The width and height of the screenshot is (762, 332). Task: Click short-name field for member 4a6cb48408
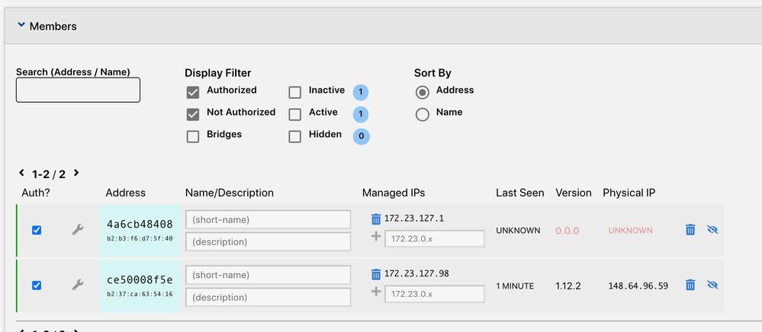(x=267, y=220)
